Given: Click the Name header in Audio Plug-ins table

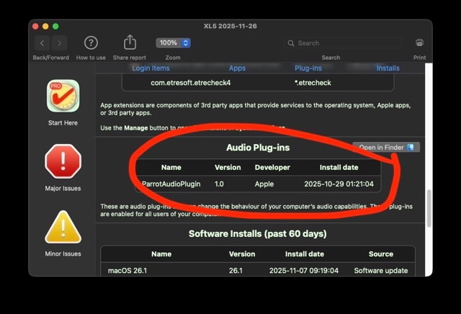Looking at the screenshot, I should (171, 168).
